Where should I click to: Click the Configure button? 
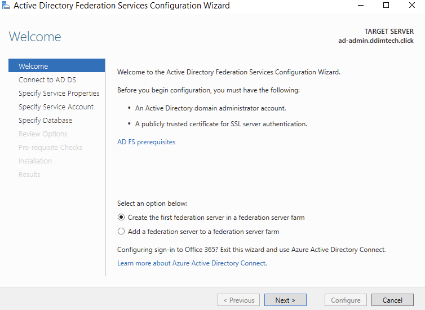point(346,300)
